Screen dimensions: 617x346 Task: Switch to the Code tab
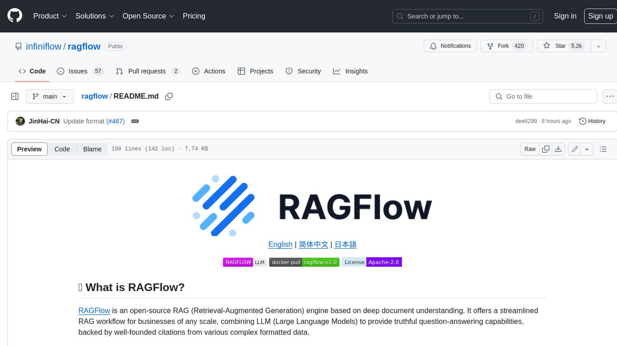point(32,71)
